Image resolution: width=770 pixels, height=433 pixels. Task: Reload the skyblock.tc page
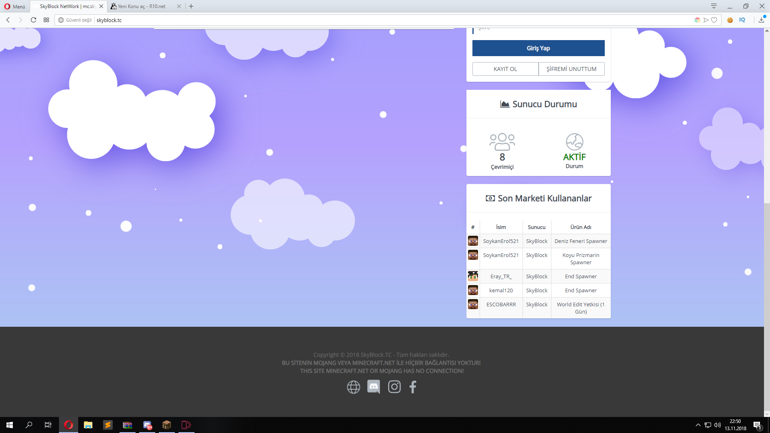[x=33, y=20]
